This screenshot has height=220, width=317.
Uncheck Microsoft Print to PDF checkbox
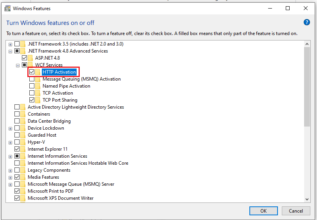click(17, 191)
